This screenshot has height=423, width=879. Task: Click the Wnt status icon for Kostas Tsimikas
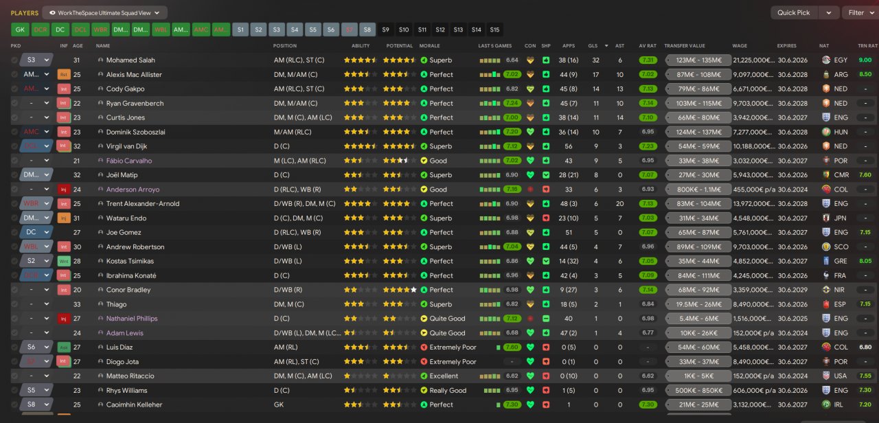tap(64, 261)
